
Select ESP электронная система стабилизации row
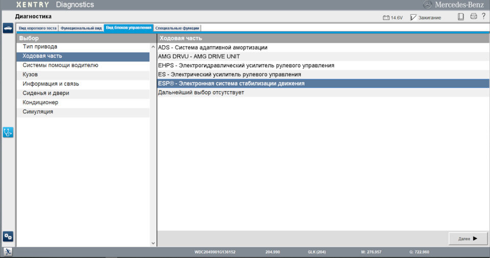click(323, 84)
